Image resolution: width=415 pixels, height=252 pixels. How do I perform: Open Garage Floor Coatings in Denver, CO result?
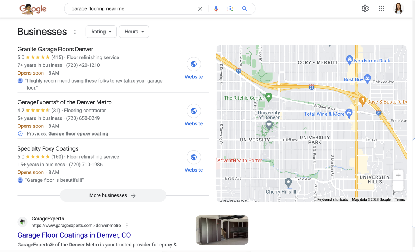coord(74,235)
